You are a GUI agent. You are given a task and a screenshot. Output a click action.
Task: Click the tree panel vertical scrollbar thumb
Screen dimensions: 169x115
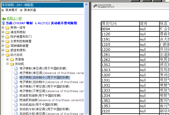(86, 60)
